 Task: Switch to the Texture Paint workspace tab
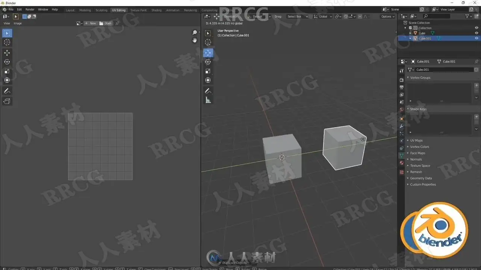tap(138, 10)
